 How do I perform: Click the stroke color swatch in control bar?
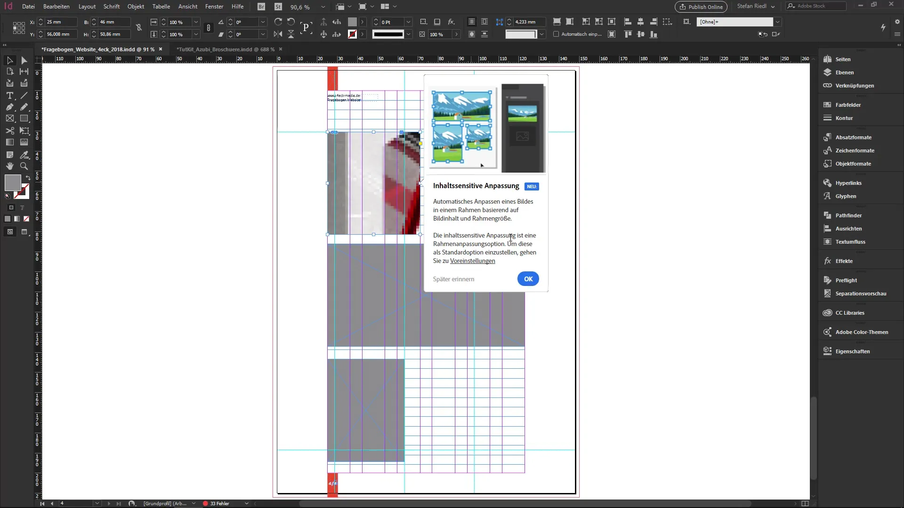pos(352,34)
